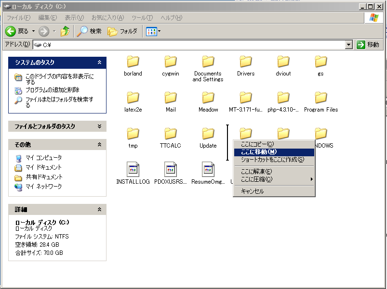Select the Program Files folder
387x289 pixels.
point(321,98)
